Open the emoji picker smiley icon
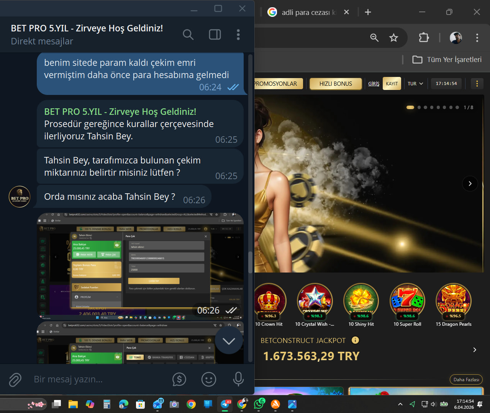 point(209,379)
